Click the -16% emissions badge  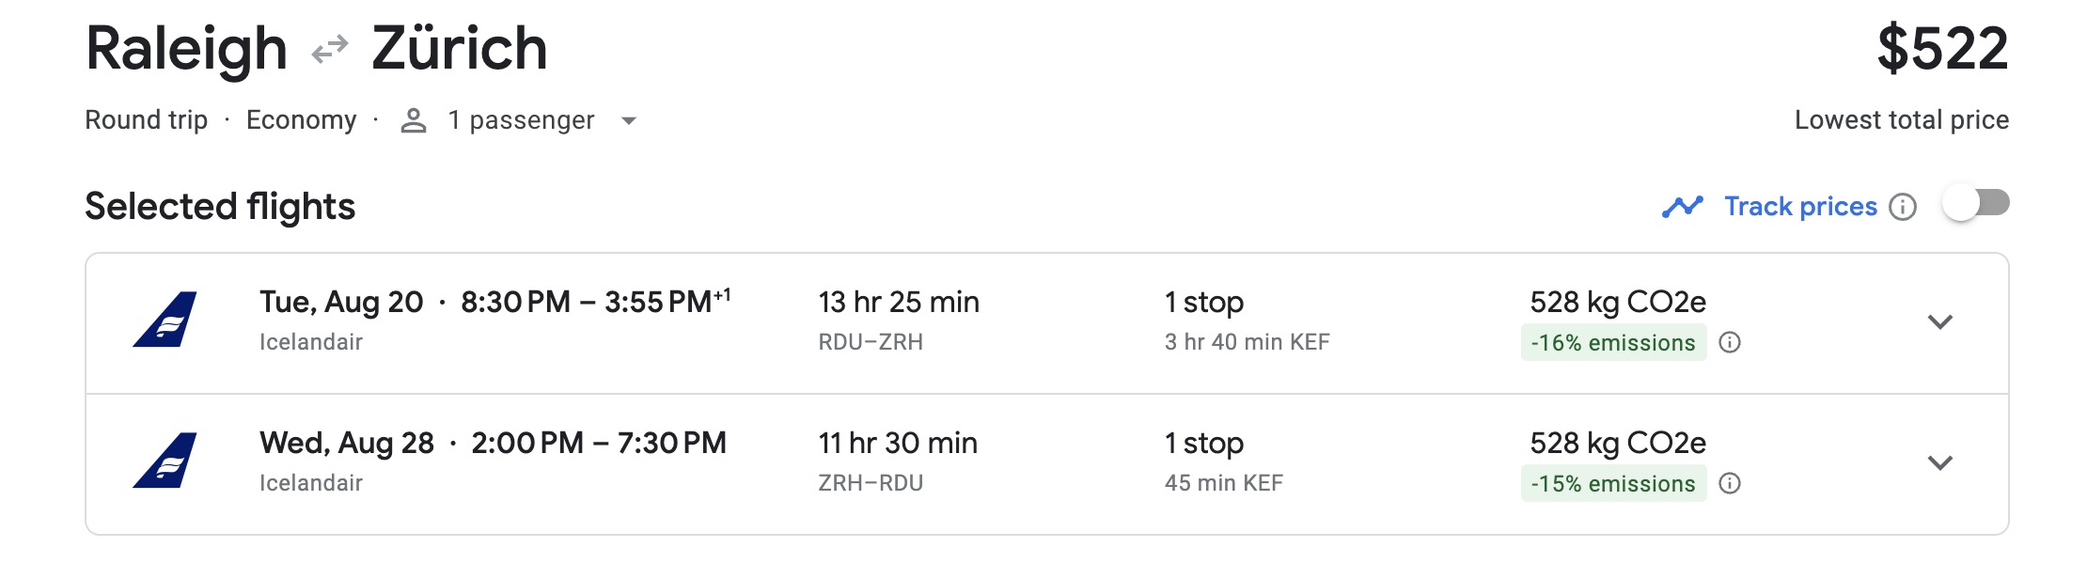[1613, 342]
